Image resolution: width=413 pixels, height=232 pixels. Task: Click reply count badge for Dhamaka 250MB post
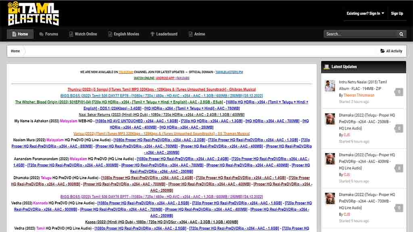pyautogui.click(x=399, y=128)
